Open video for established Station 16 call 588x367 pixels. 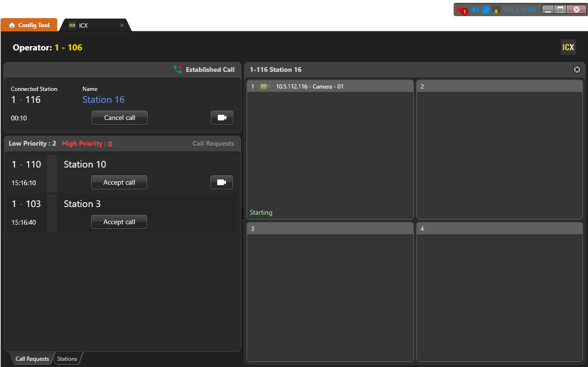pos(222,118)
